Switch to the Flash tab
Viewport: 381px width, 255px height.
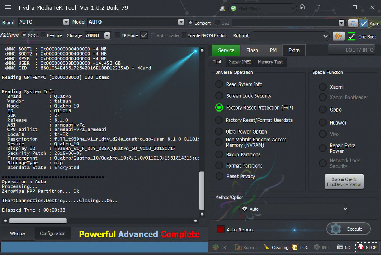[252, 50]
